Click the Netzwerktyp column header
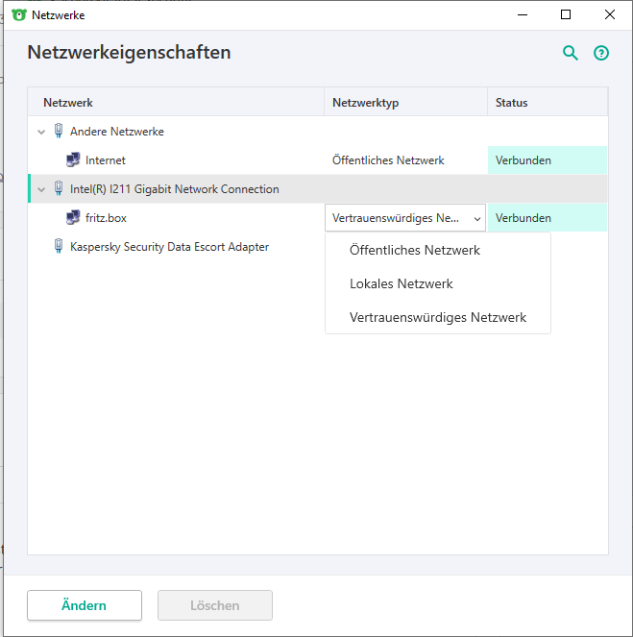 pos(365,103)
